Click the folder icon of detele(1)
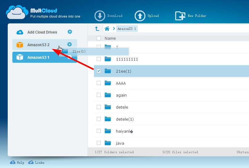The height and width of the screenshot is (168, 249). tap(108, 119)
